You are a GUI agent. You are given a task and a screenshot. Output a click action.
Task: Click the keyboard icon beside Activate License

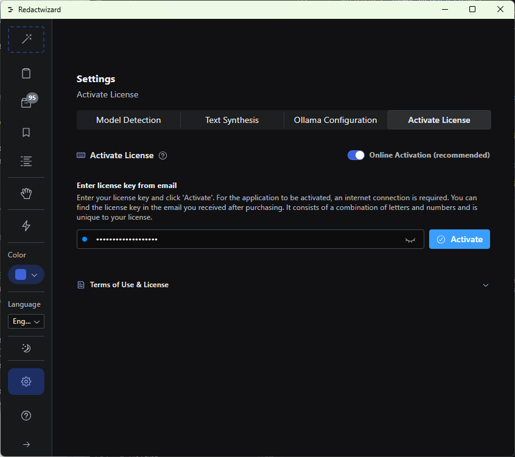click(x=81, y=155)
